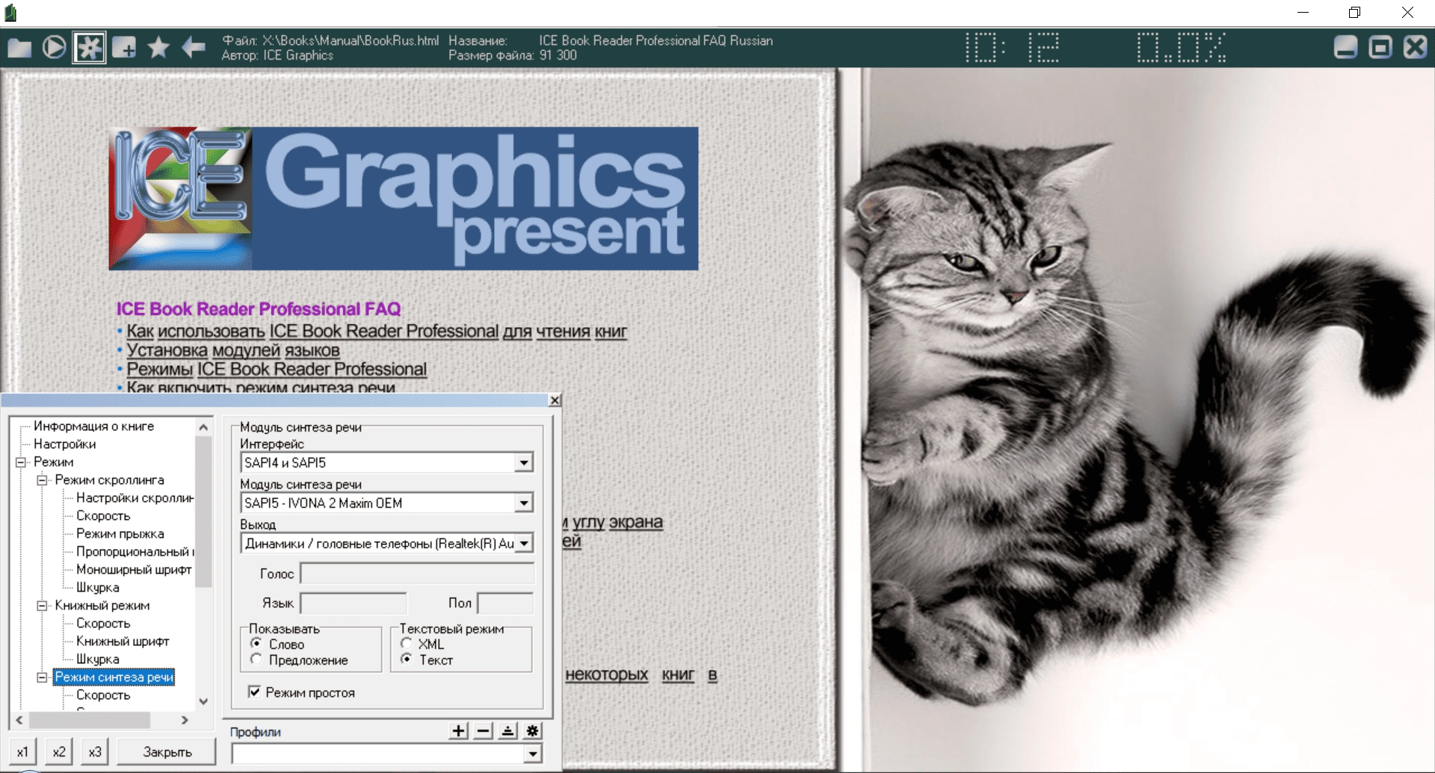1435x773 pixels.
Task: Click the reader's fullscreen icon in the toolbar
Action: (x=1380, y=48)
